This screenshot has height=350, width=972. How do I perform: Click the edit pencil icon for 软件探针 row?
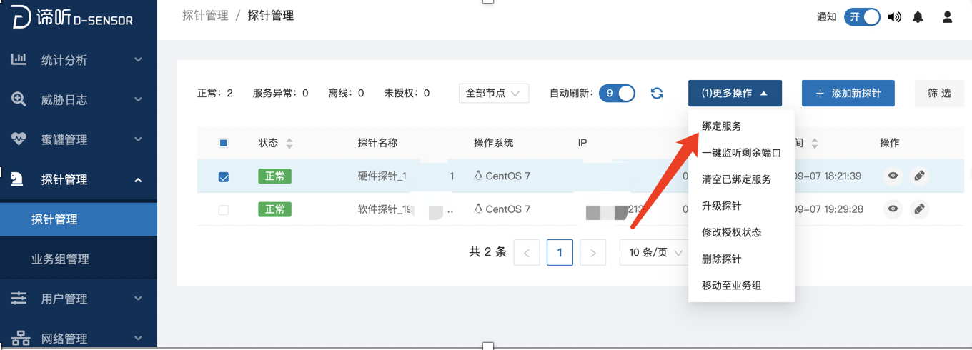920,209
